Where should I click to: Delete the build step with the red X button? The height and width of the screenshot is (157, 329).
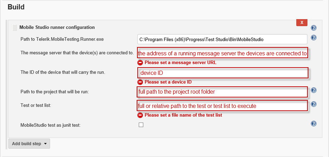[302, 23]
